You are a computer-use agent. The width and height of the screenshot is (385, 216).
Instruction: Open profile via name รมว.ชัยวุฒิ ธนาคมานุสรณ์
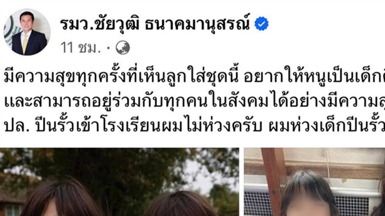(154, 24)
